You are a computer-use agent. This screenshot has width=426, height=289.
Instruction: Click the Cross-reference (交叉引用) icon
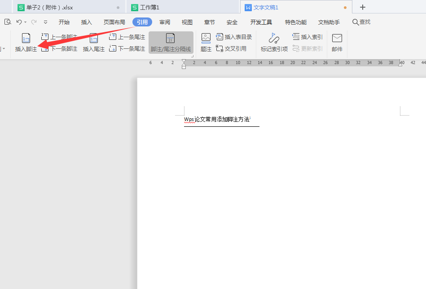click(x=231, y=48)
